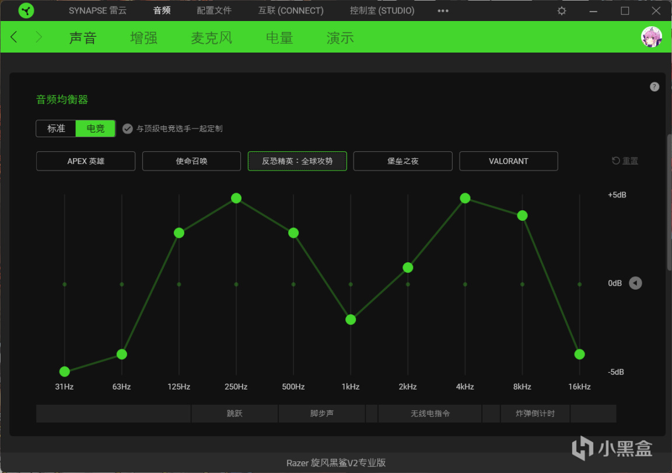Click the 63Hz equalizer handle

(x=122, y=354)
